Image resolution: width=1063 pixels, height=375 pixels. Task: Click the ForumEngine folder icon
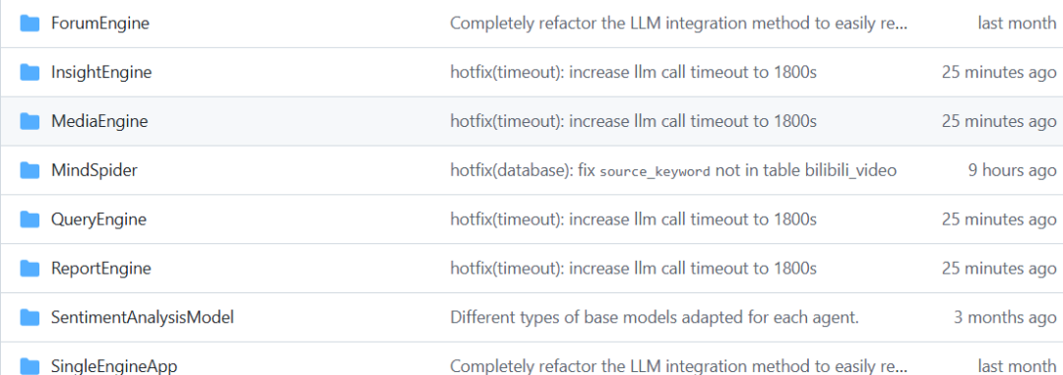click(30, 24)
